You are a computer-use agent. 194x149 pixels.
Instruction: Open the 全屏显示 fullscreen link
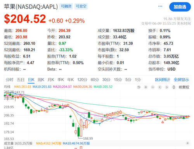(181, 80)
